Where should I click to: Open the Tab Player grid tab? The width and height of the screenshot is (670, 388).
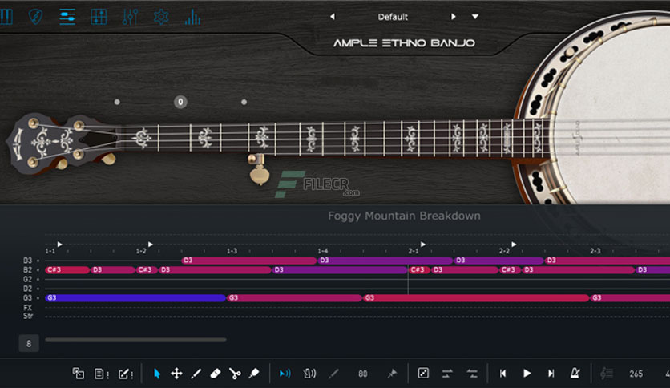(99, 17)
